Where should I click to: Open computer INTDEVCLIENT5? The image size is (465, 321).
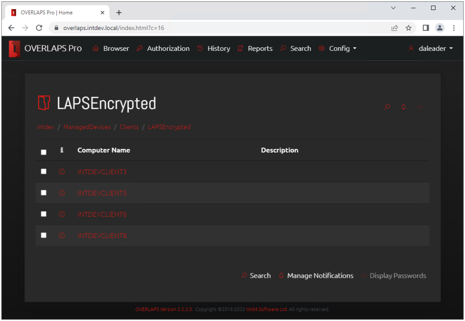tap(102, 193)
